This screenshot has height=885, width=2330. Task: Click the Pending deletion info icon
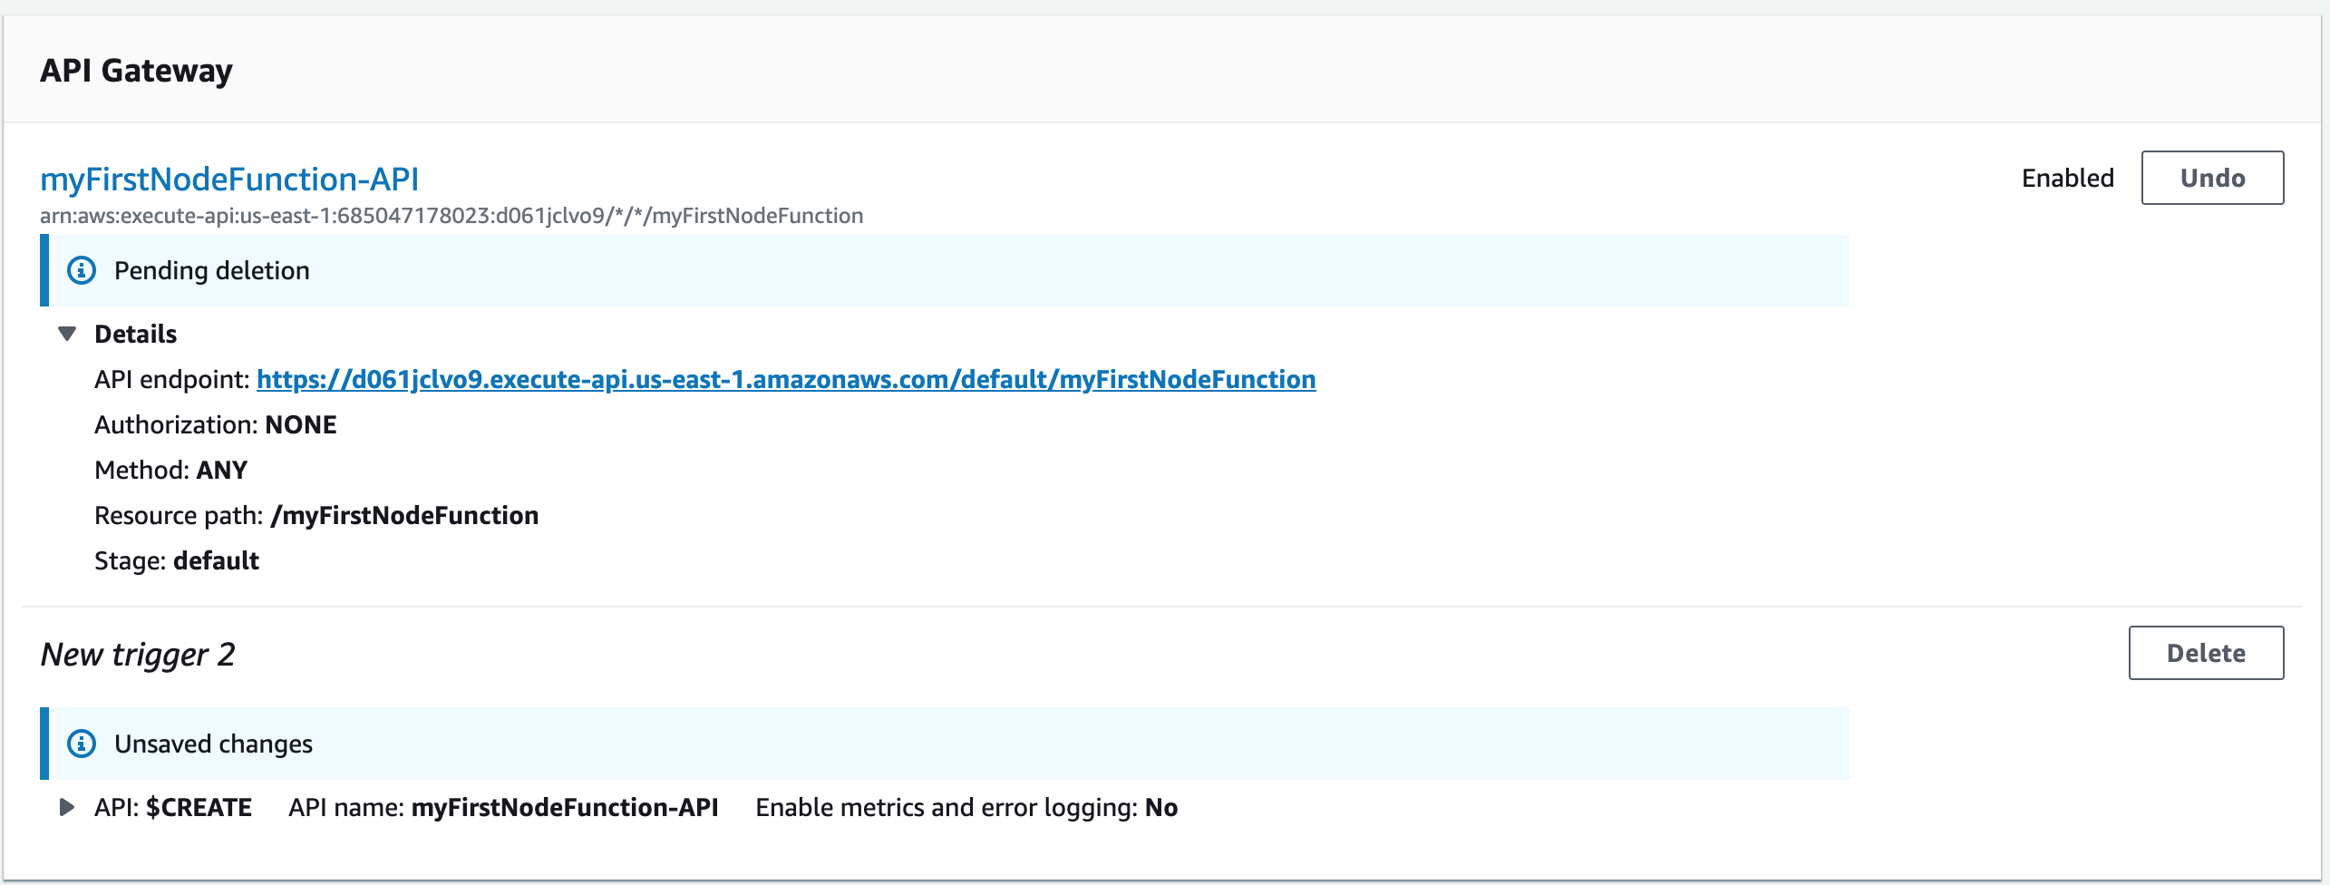click(82, 270)
